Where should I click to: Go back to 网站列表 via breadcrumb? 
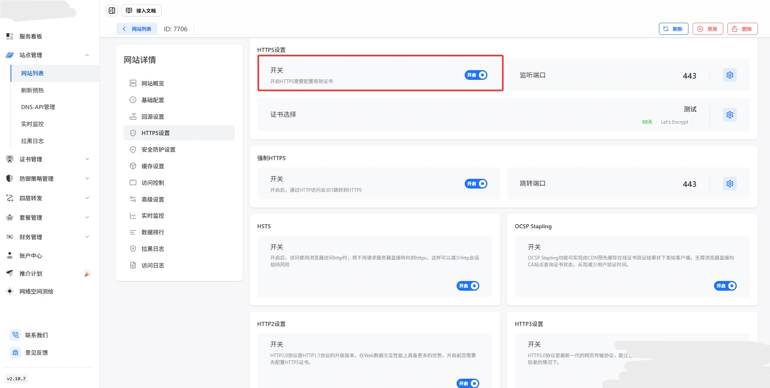[137, 29]
